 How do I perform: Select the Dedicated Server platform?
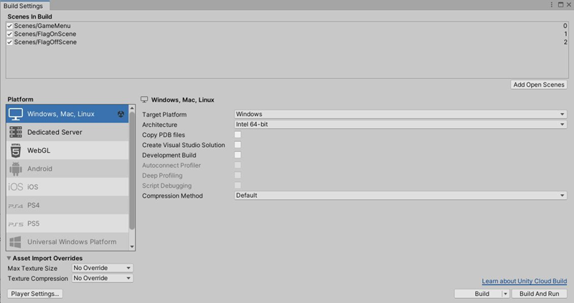pyautogui.click(x=67, y=132)
